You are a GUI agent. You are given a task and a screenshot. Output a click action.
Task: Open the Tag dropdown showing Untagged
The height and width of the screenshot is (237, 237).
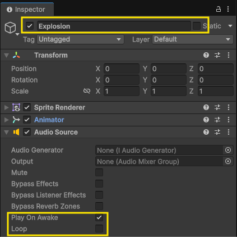[80, 39]
